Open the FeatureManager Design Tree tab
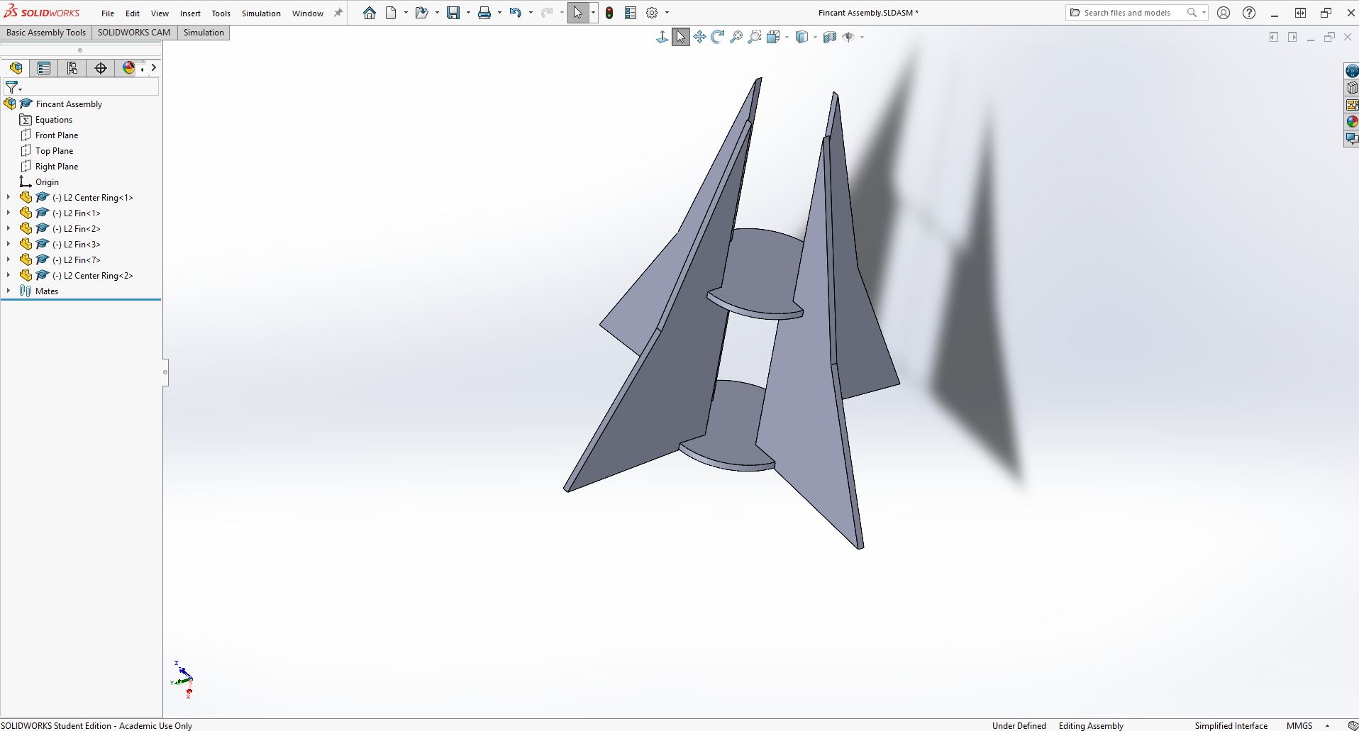The image size is (1359, 731). (16, 68)
